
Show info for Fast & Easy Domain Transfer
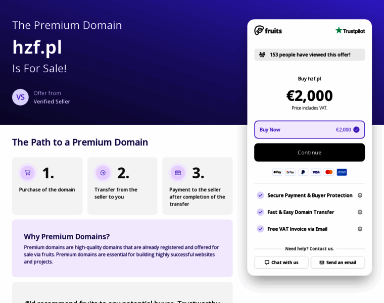coord(360,212)
